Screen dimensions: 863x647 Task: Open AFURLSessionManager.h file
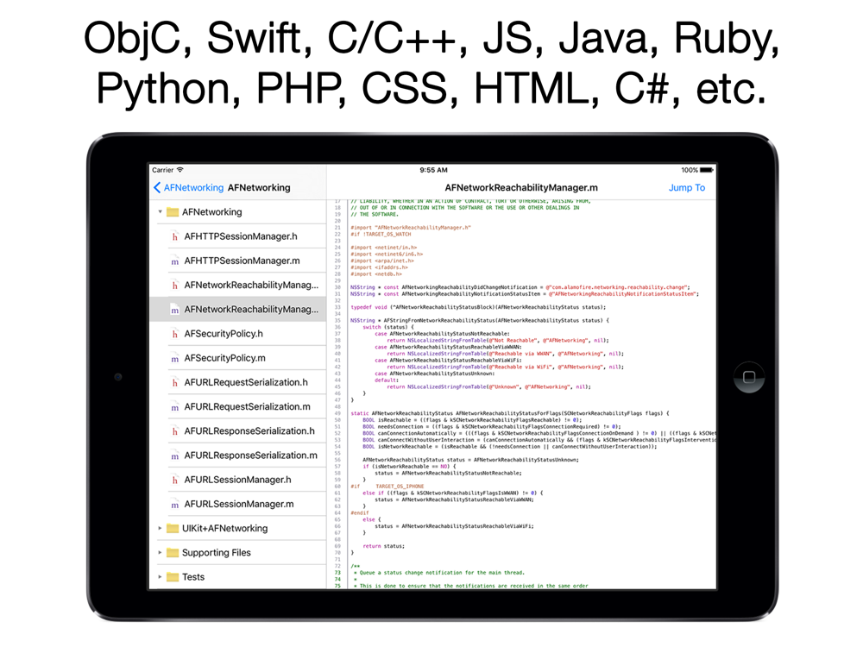pos(238,480)
